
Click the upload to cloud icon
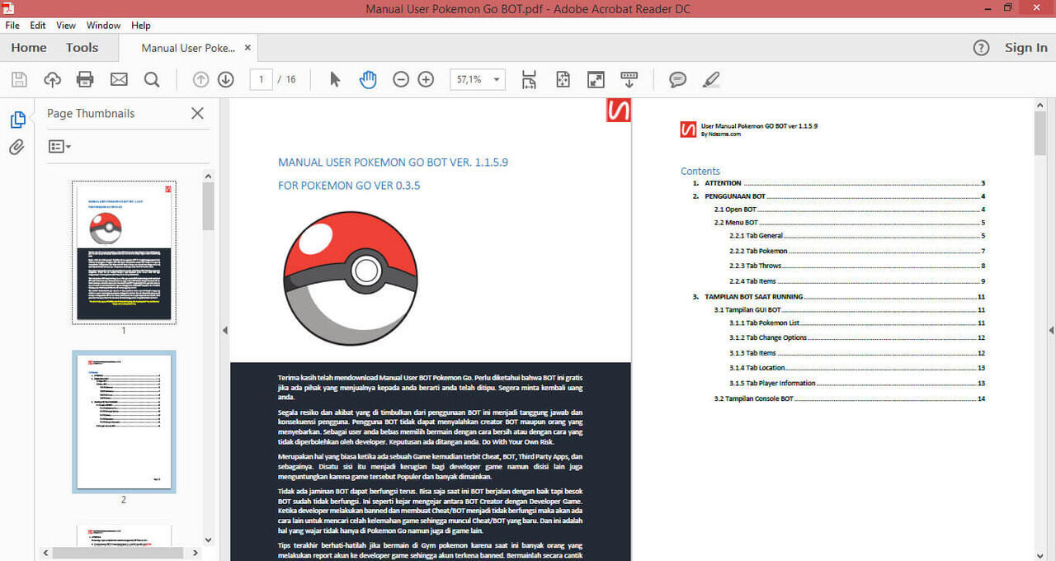pyautogui.click(x=52, y=79)
